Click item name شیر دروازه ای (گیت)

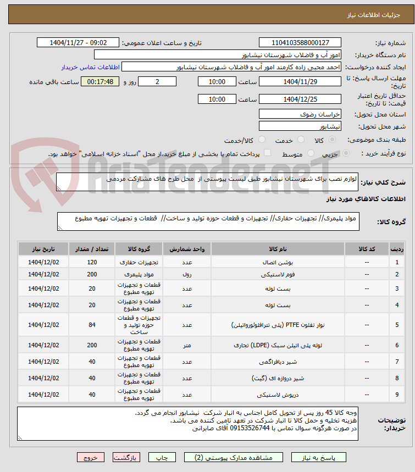278,378
